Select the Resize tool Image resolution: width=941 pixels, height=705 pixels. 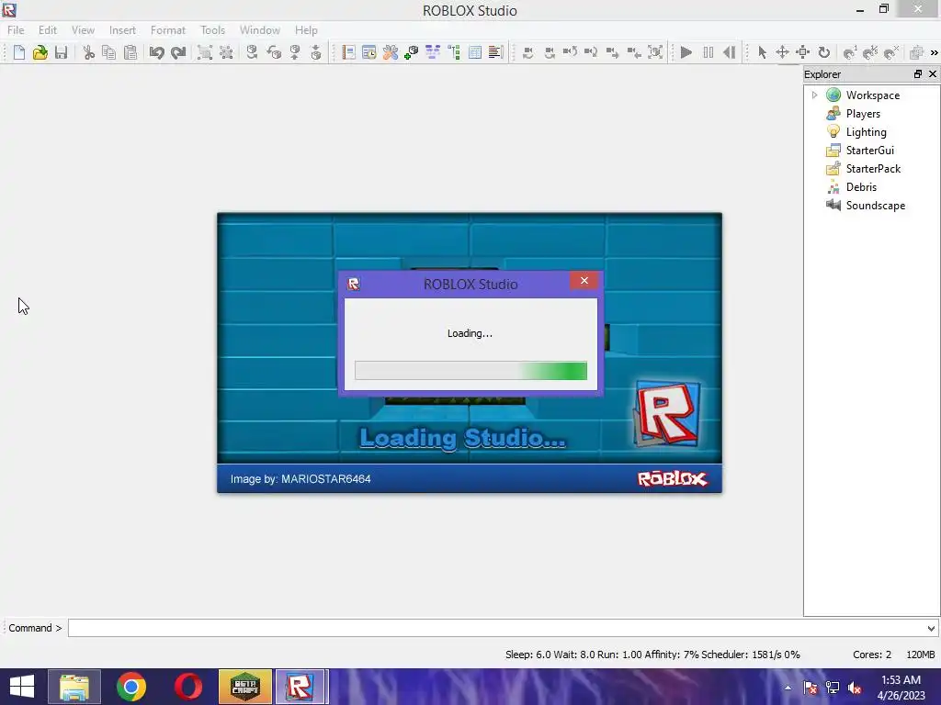tap(803, 52)
